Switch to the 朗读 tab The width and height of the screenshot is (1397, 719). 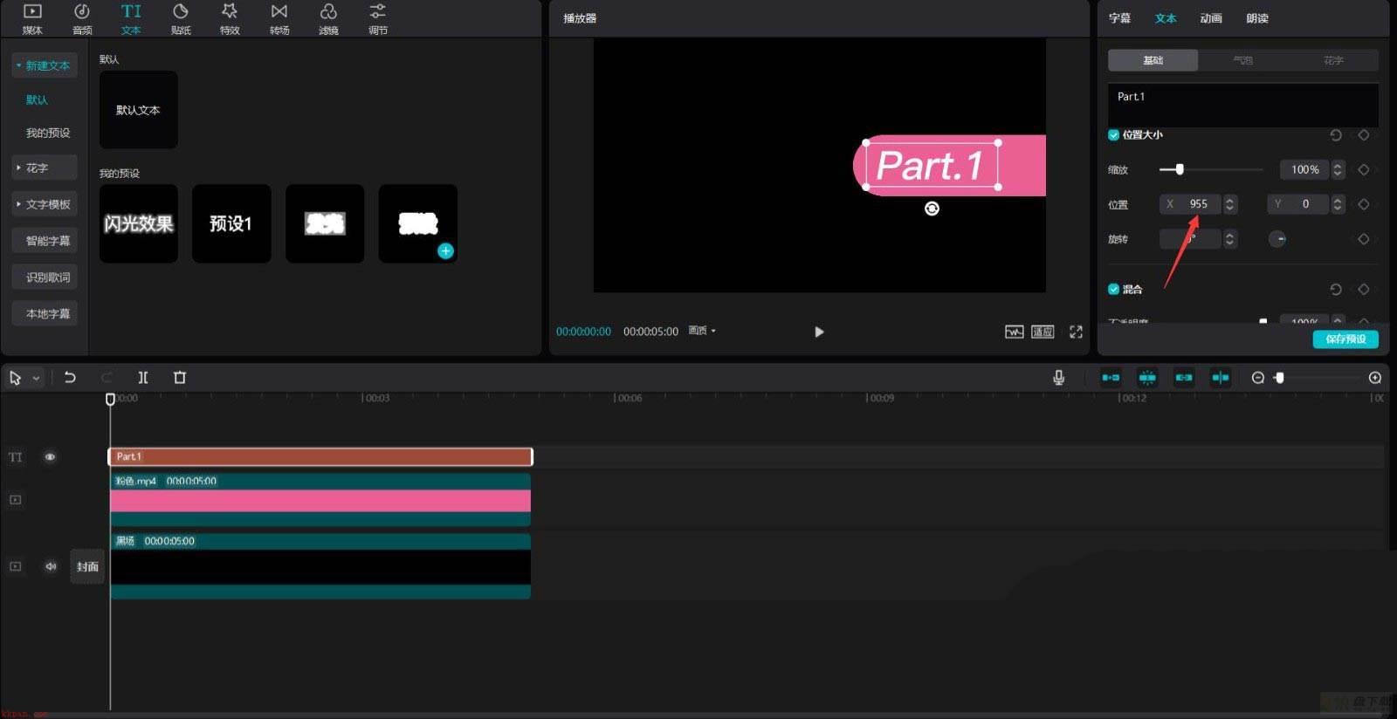1257,18
